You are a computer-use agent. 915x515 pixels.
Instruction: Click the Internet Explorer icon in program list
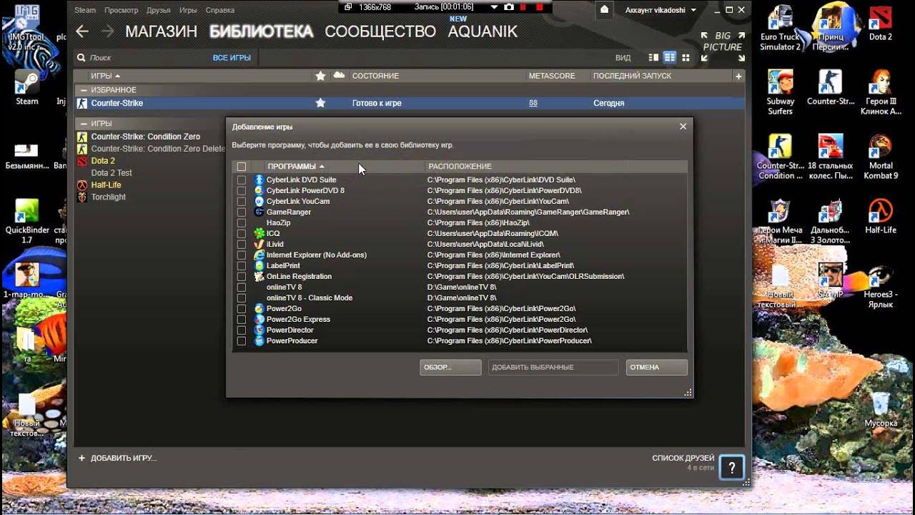(259, 255)
